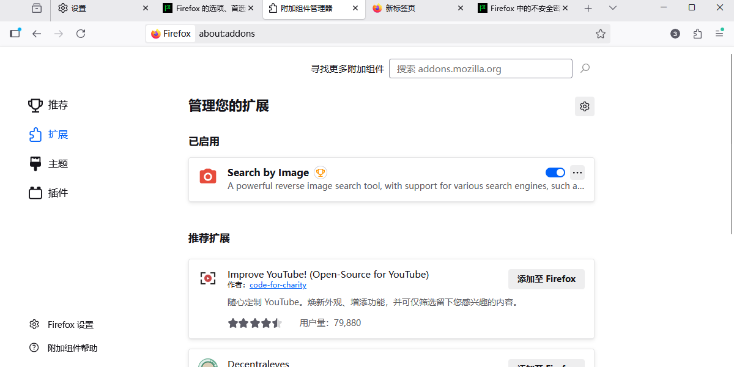Disable the Search by Image extension toggle
This screenshot has height=367, width=734.
(555, 172)
